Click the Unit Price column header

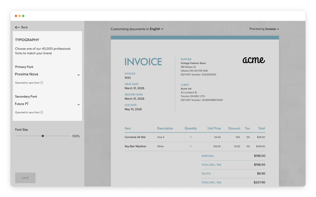pos(214,128)
